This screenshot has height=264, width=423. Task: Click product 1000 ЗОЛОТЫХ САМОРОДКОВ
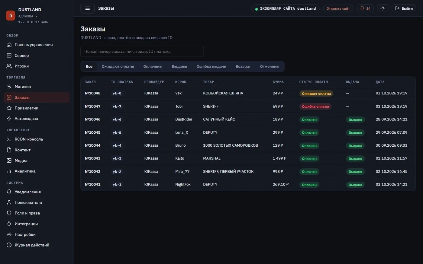[x=231, y=145]
